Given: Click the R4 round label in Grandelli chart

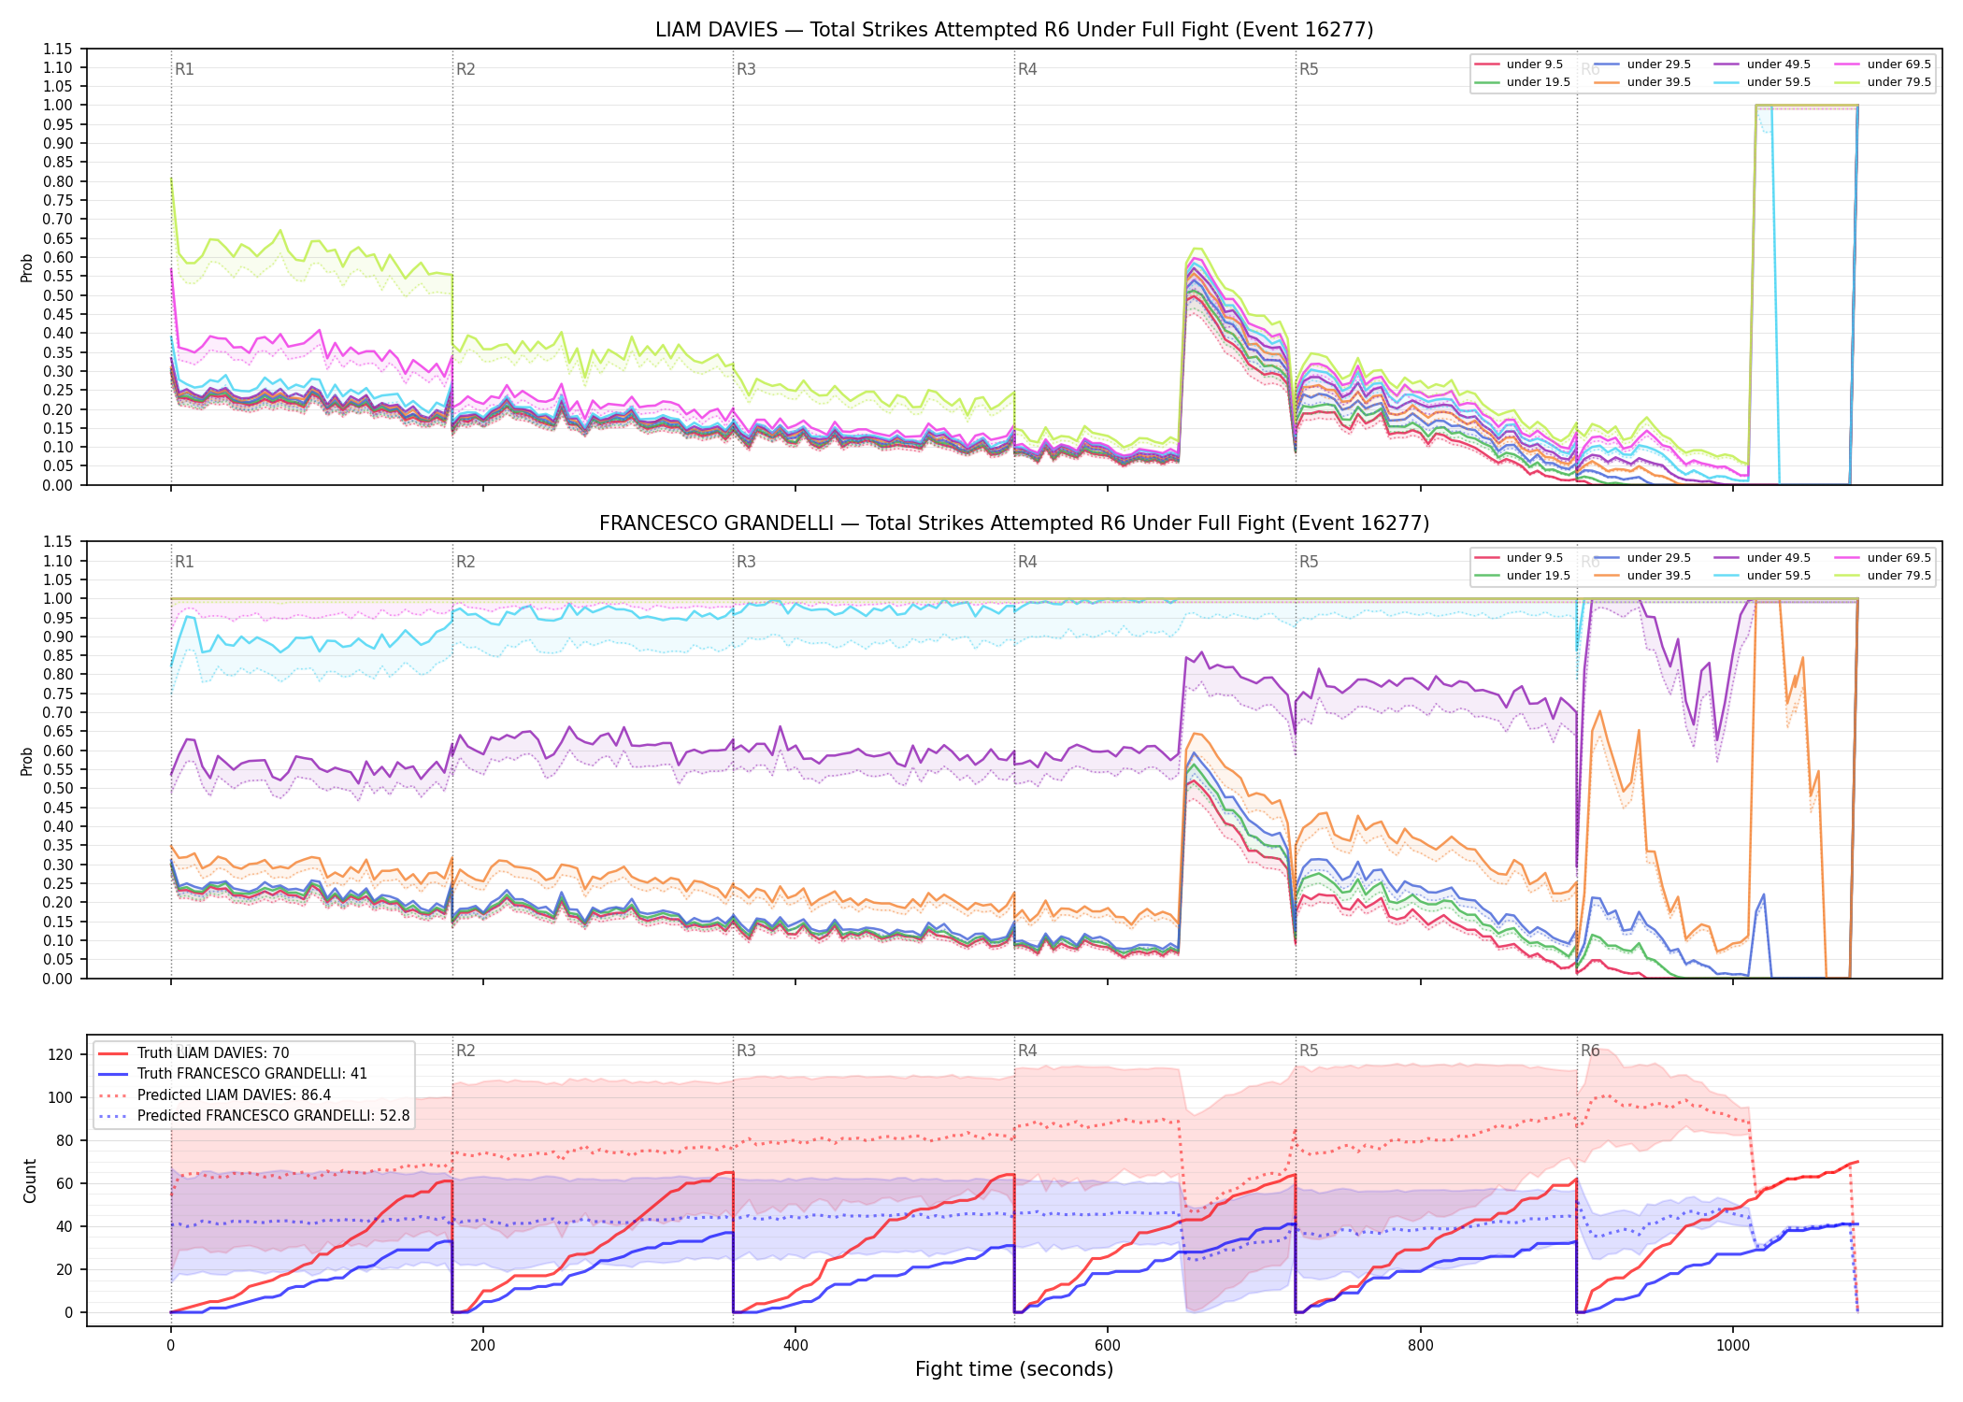Looking at the screenshot, I should 1027,562.
